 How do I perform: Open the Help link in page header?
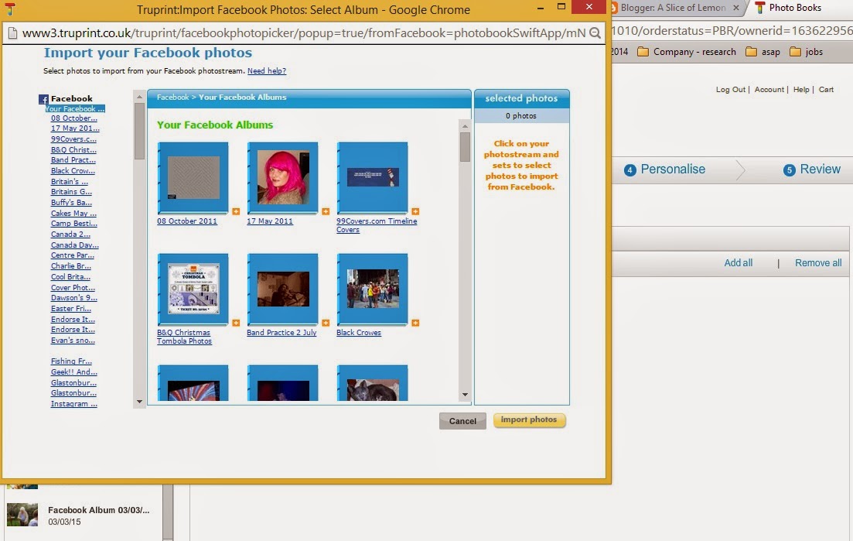[x=801, y=89]
